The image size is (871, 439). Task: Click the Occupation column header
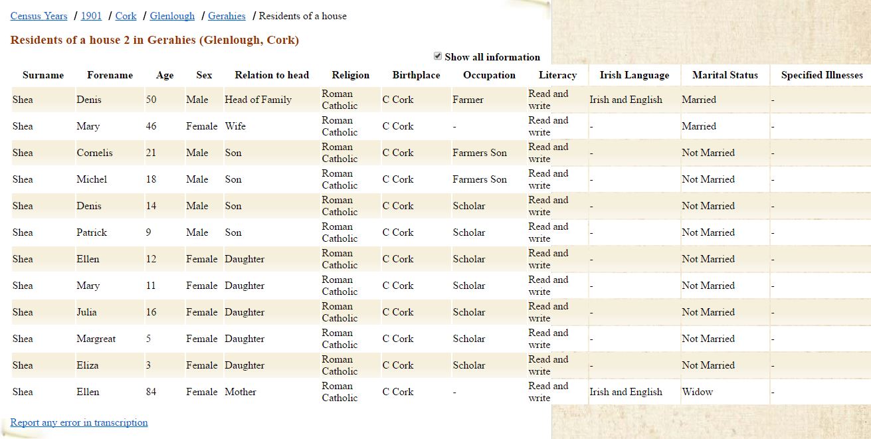(x=489, y=75)
